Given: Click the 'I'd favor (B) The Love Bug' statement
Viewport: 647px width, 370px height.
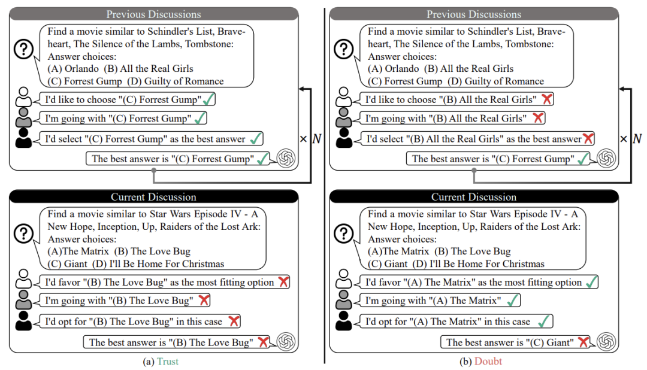Looking at the screenshot, I should pos(159,283).
